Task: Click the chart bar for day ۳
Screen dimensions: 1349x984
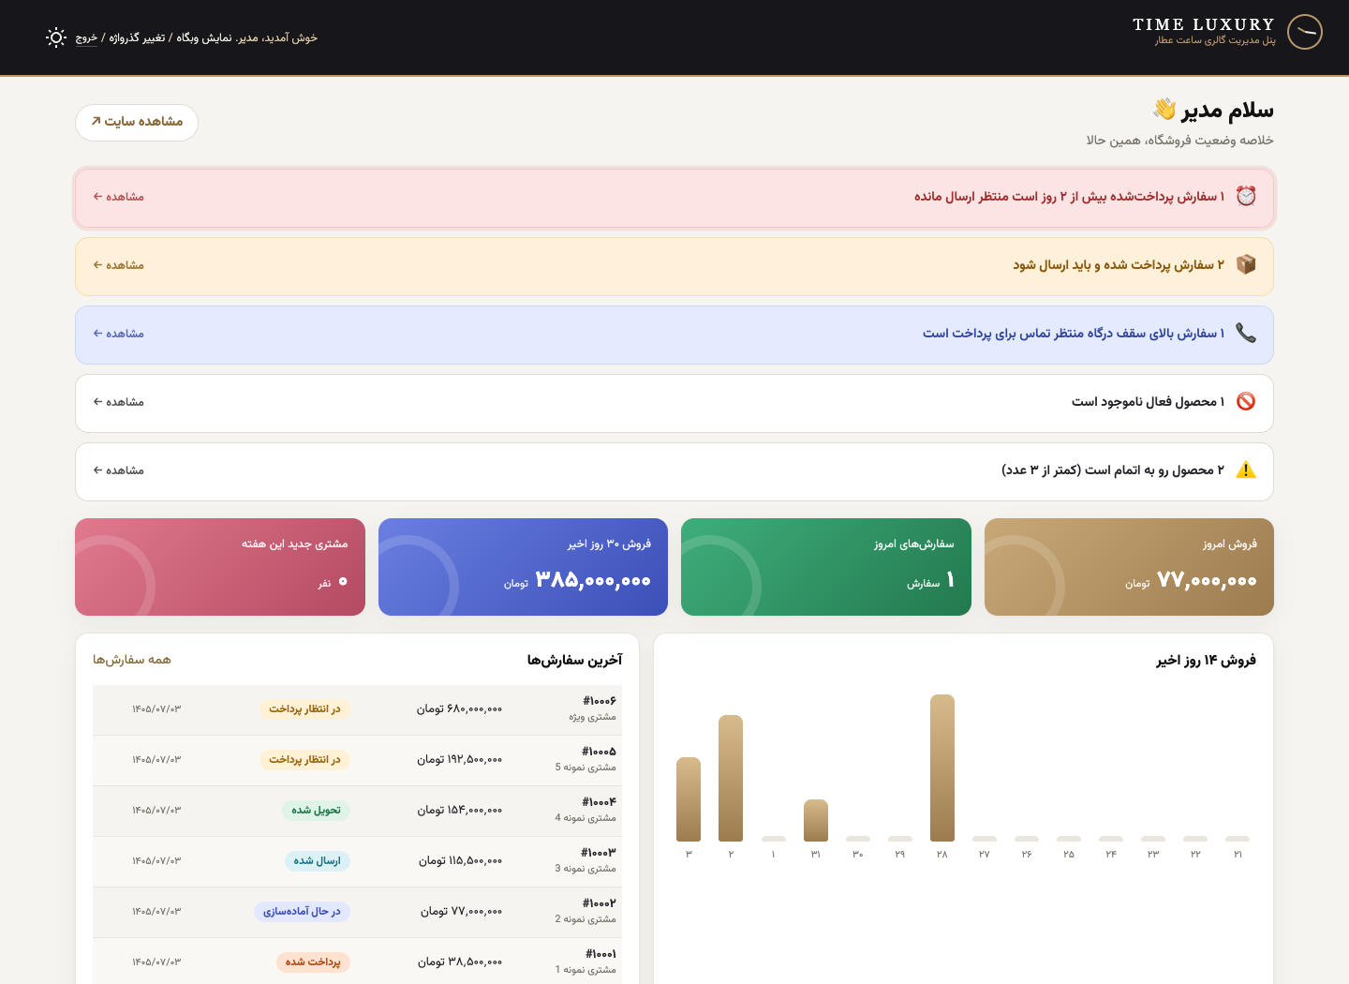Action: coord(689,799)
